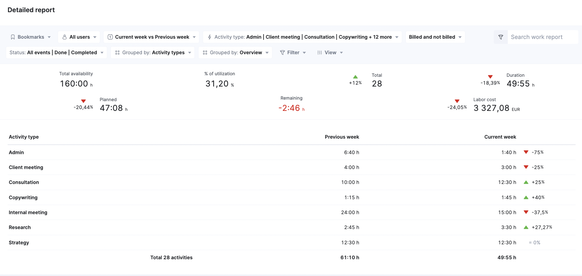The height and width of the screenshot is (276, 582).
Task: Open the Bookmarks dropdown
Action: [x=31, y=37]
